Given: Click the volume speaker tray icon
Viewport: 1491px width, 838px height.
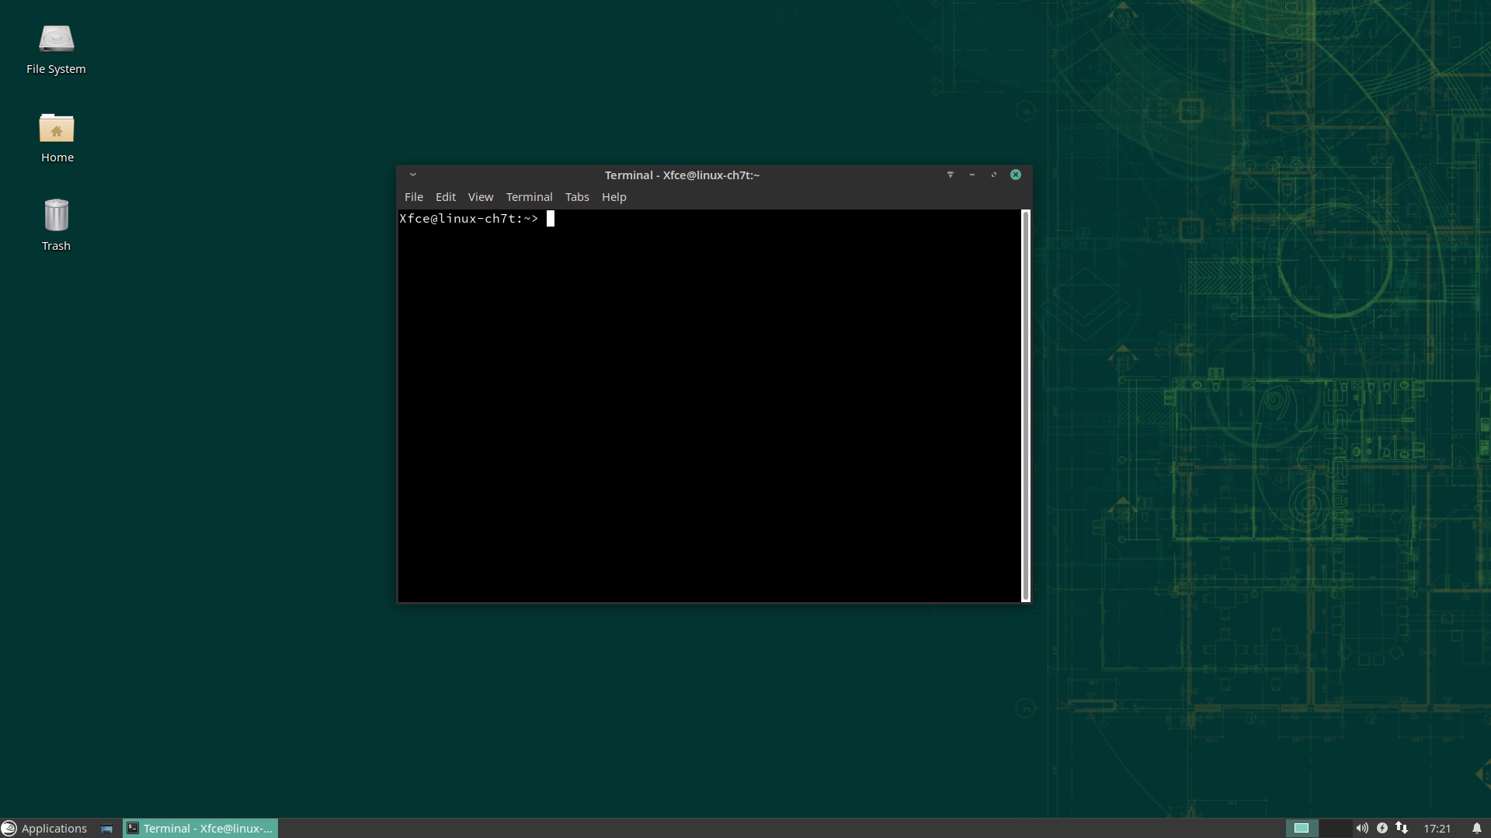Looking at the screenshot, I should pyautogui.click(x=1362, y=828).
